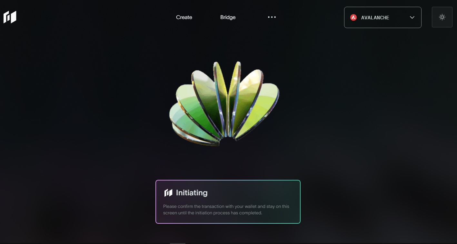Click the red Avalanche chain logo
The height and width of the screenshot is (244, 457).
pos(353,17)
